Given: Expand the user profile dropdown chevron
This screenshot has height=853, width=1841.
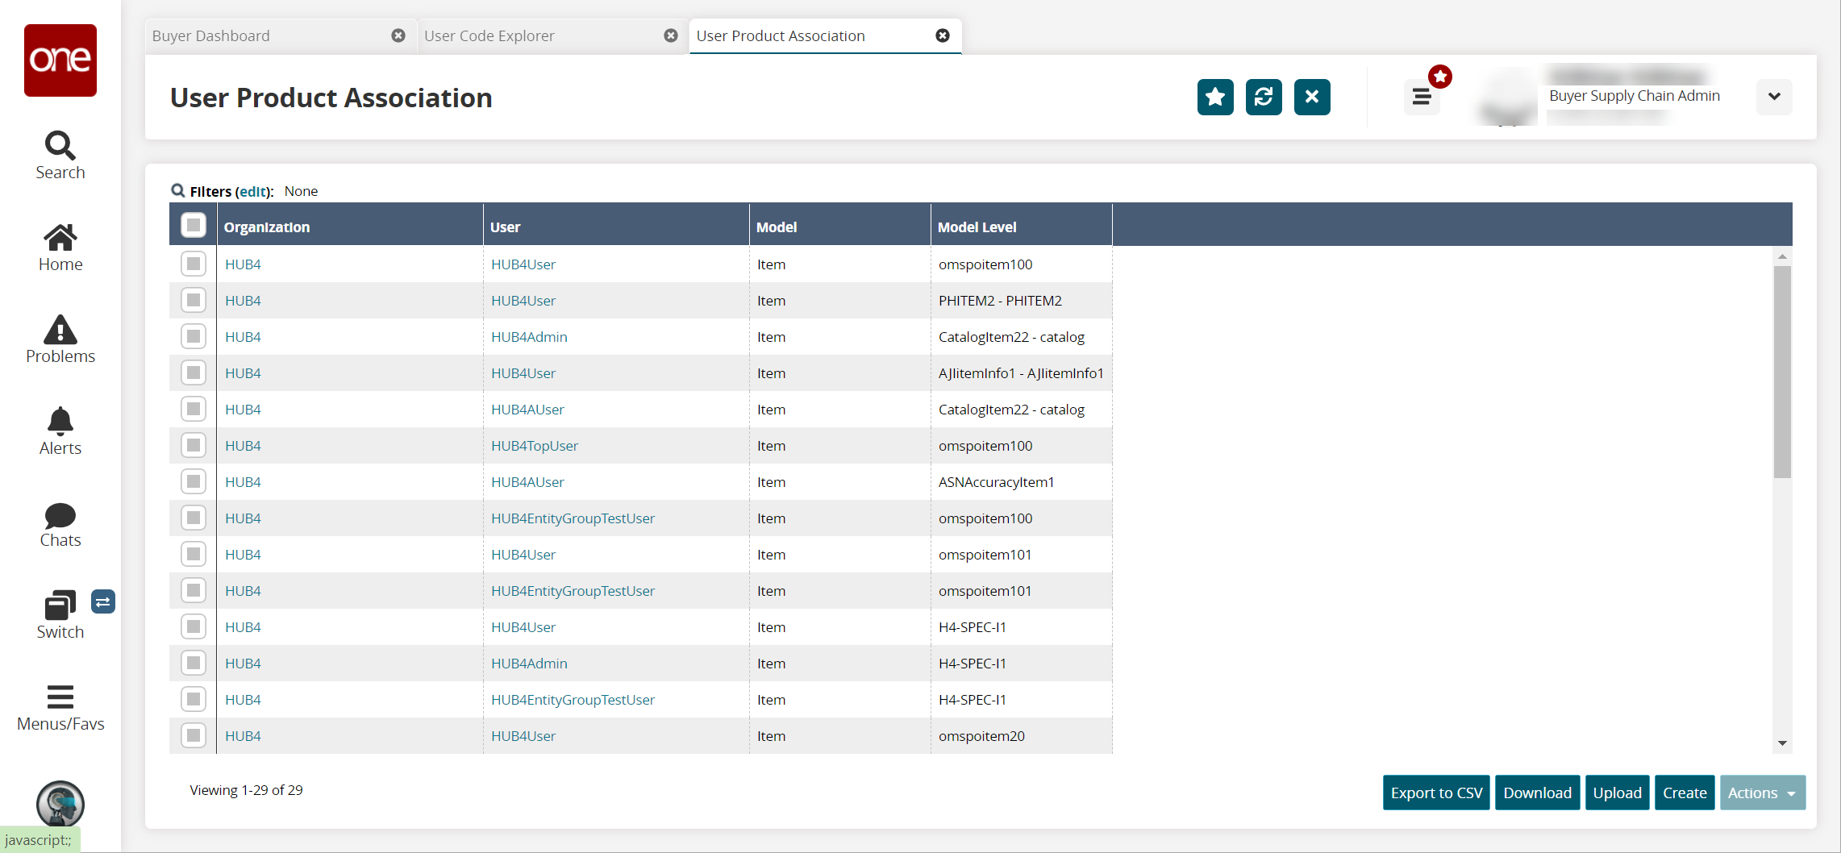Looking at the screenshot, I should coord(1773,97).
